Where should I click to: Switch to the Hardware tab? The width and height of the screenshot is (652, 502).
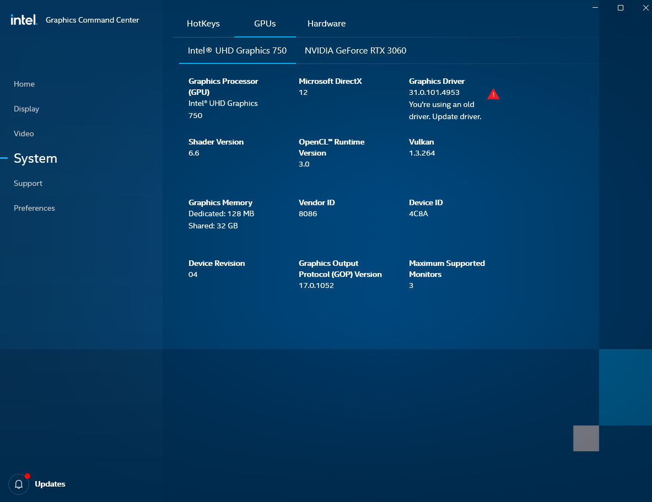[326, 24]
